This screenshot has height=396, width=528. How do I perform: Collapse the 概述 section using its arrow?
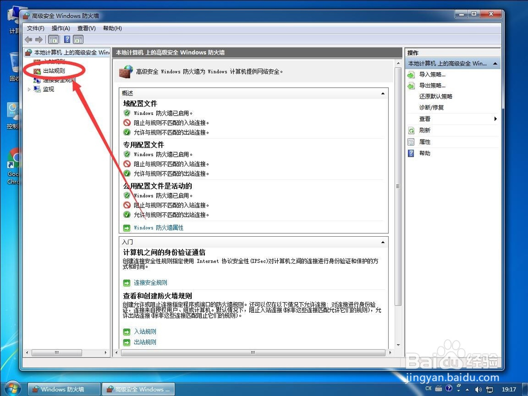383,93
